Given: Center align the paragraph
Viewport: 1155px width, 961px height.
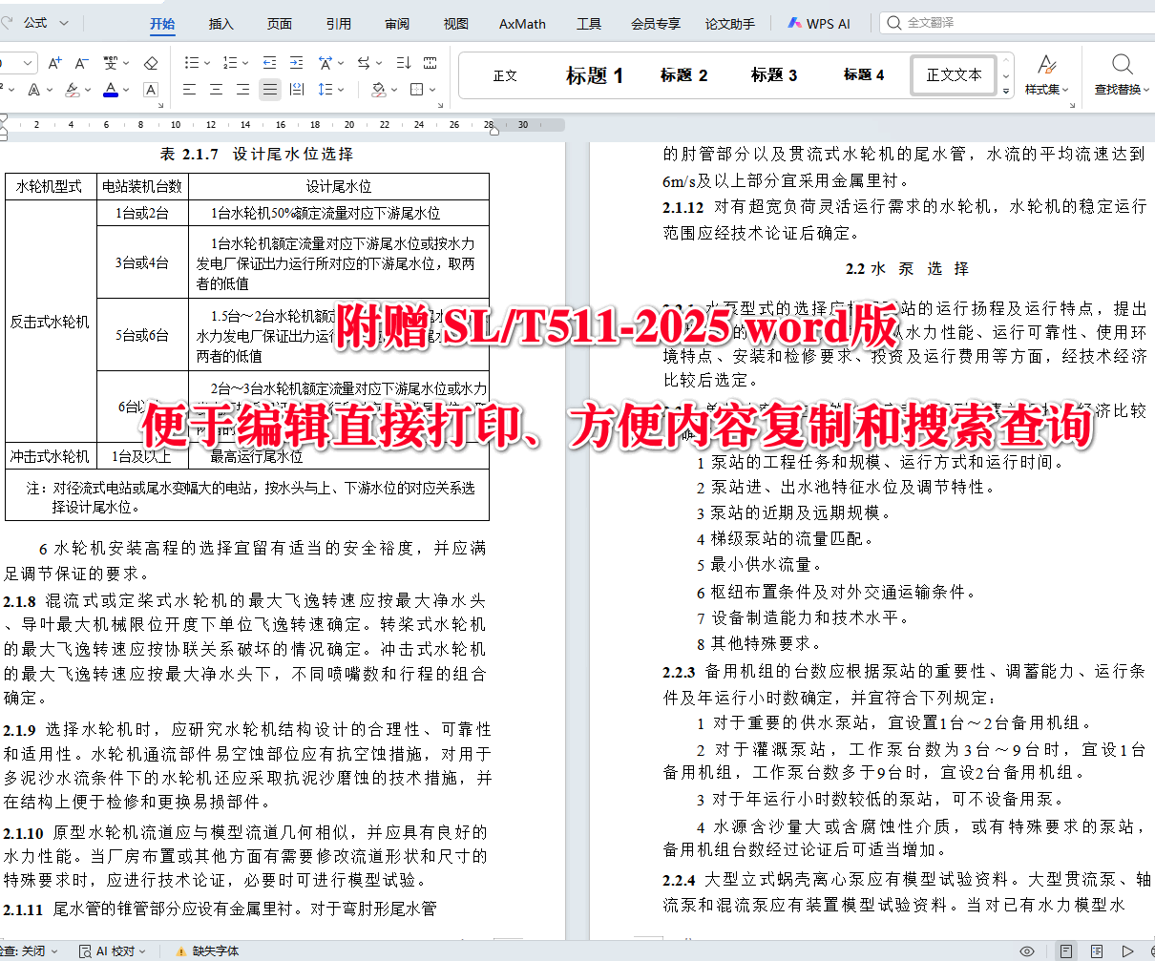Looking at the screenshot, I should [216, 90].
